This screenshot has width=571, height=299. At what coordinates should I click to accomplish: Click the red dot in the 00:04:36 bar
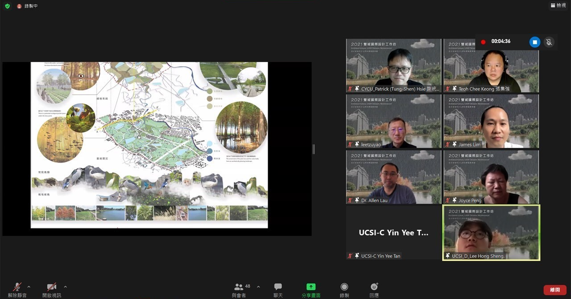pyautogui.click(x=483, y=42)
